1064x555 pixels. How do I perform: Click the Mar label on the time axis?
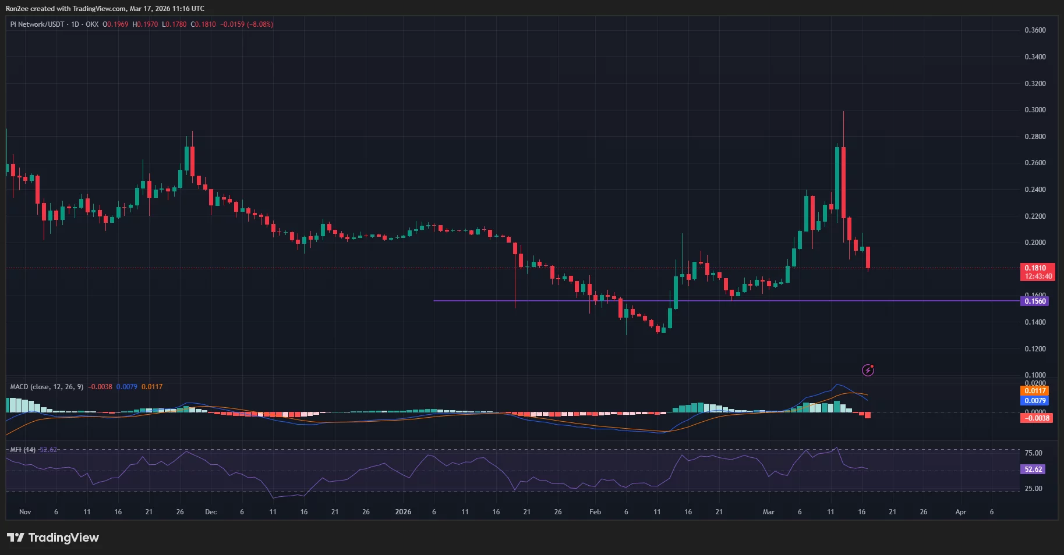(768, 512)
